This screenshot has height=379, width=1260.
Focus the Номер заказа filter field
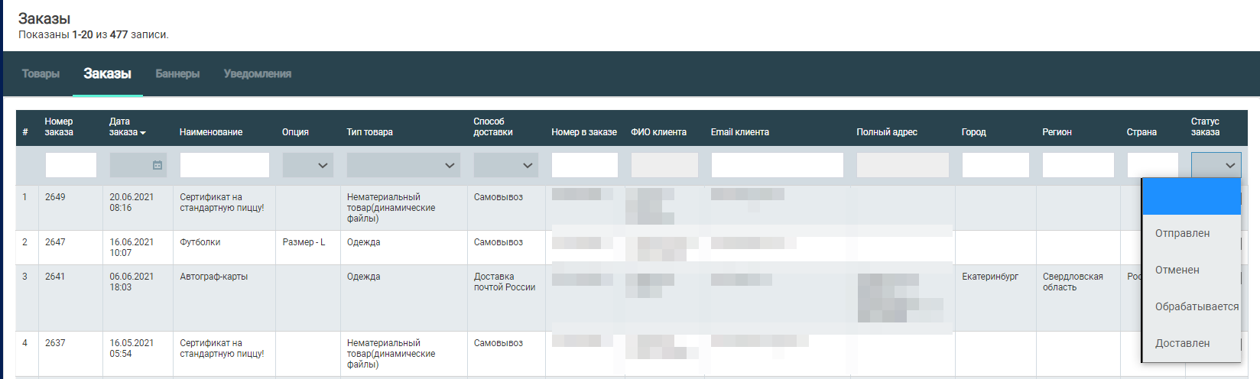pos(71,165)
